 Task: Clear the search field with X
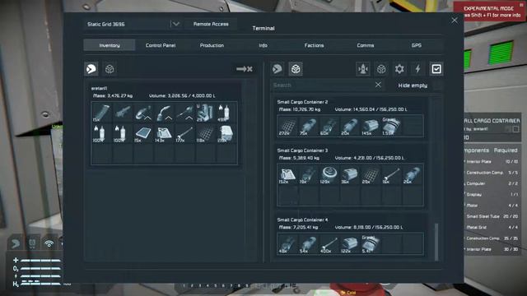[378, 85]
